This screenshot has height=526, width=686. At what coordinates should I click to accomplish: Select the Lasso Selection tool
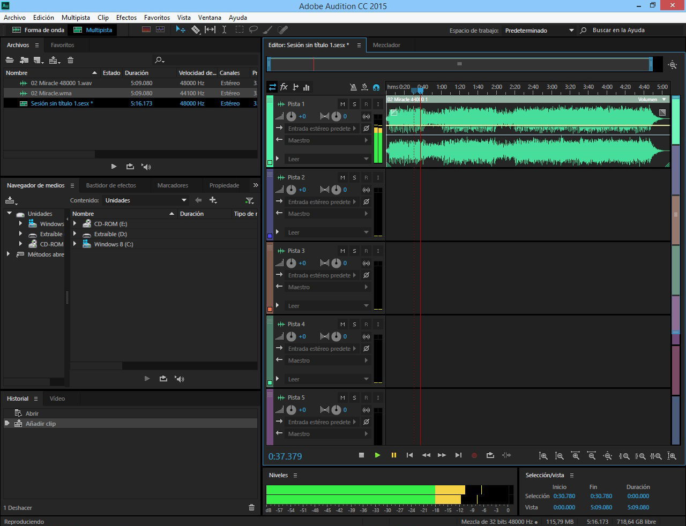pyautogui.click(x=252, y=30)
